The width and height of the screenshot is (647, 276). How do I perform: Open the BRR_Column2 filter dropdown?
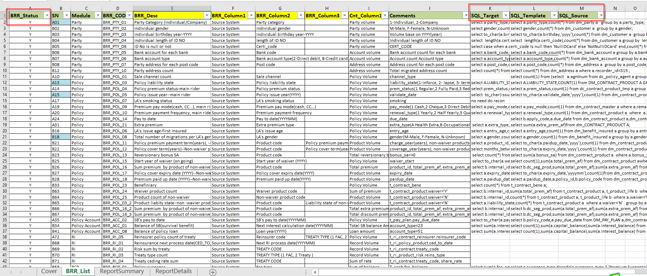pos(301,16)
